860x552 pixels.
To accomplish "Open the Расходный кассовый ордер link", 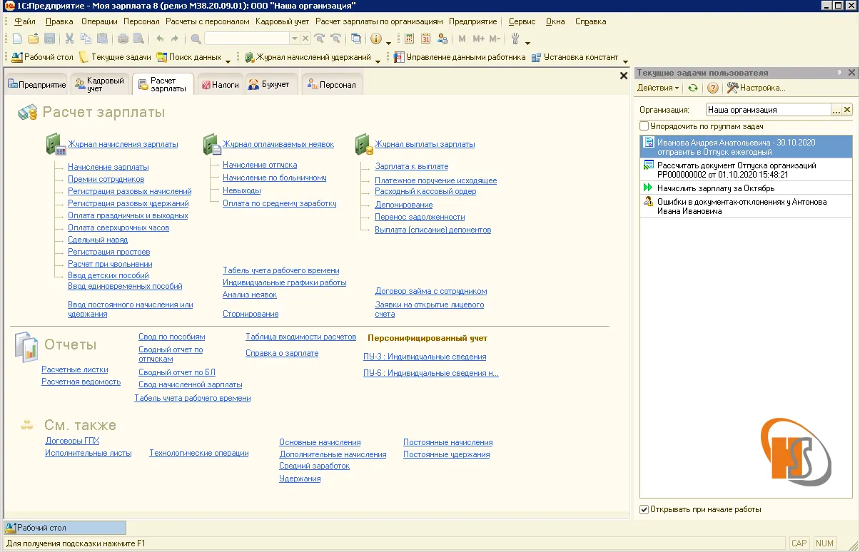I will coord(425,191).
